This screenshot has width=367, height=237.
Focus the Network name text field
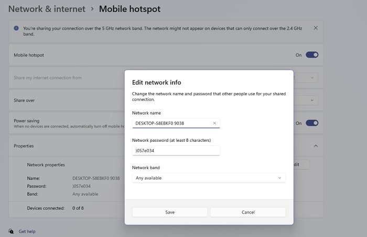(172, 123)
